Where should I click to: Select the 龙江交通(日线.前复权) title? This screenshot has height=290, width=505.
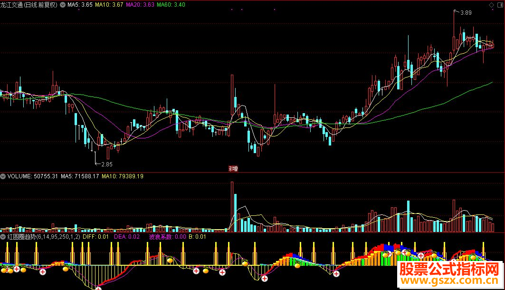29,5
